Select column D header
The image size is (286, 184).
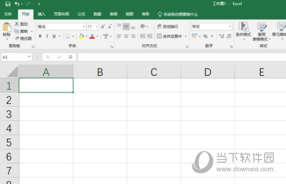(208, 72)
